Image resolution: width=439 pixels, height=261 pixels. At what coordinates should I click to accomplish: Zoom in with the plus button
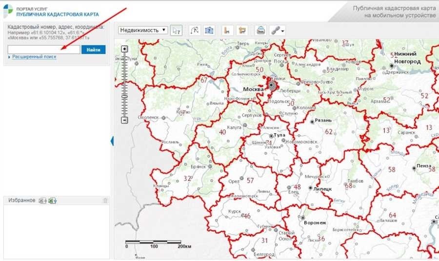tap(124, 49)
